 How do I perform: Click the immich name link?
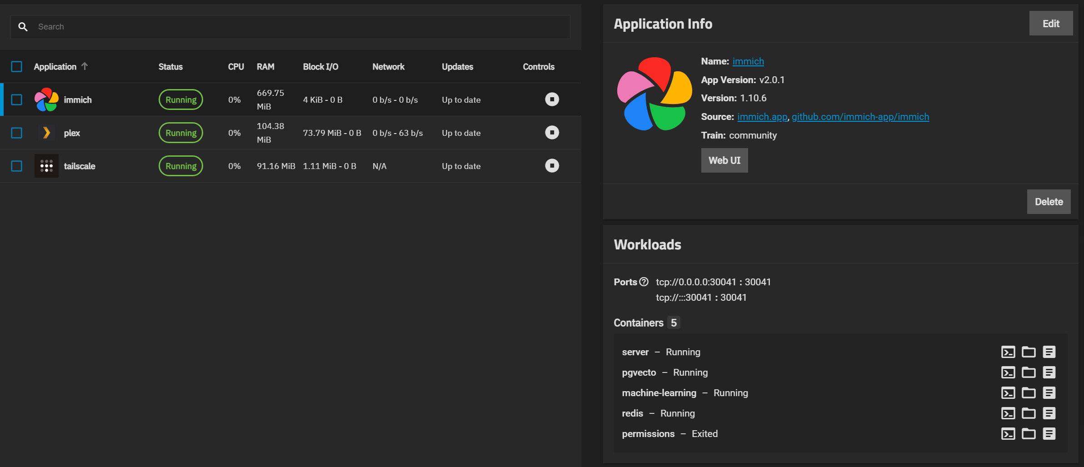tap(748, 61)
